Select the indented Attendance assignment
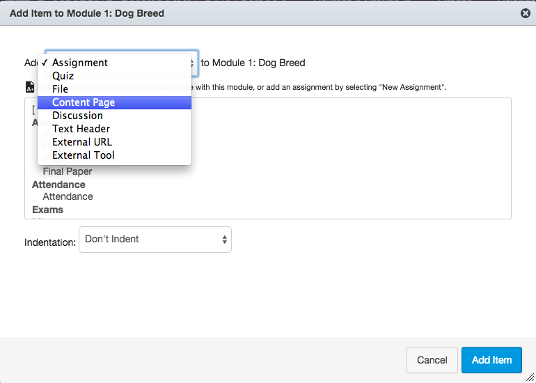This screenshot has height=383, width=536. (x=68, y=197)
